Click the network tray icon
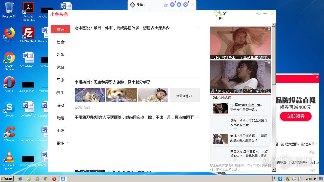Image resolution: width=324 pixels, height=182 pixels. (288, 179)
